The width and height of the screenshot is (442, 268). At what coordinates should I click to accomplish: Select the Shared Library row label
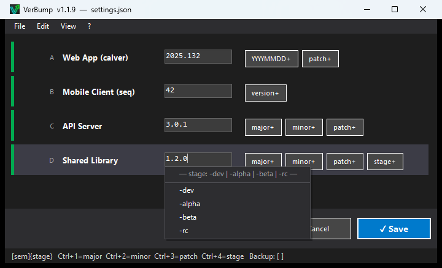[90, 161]
